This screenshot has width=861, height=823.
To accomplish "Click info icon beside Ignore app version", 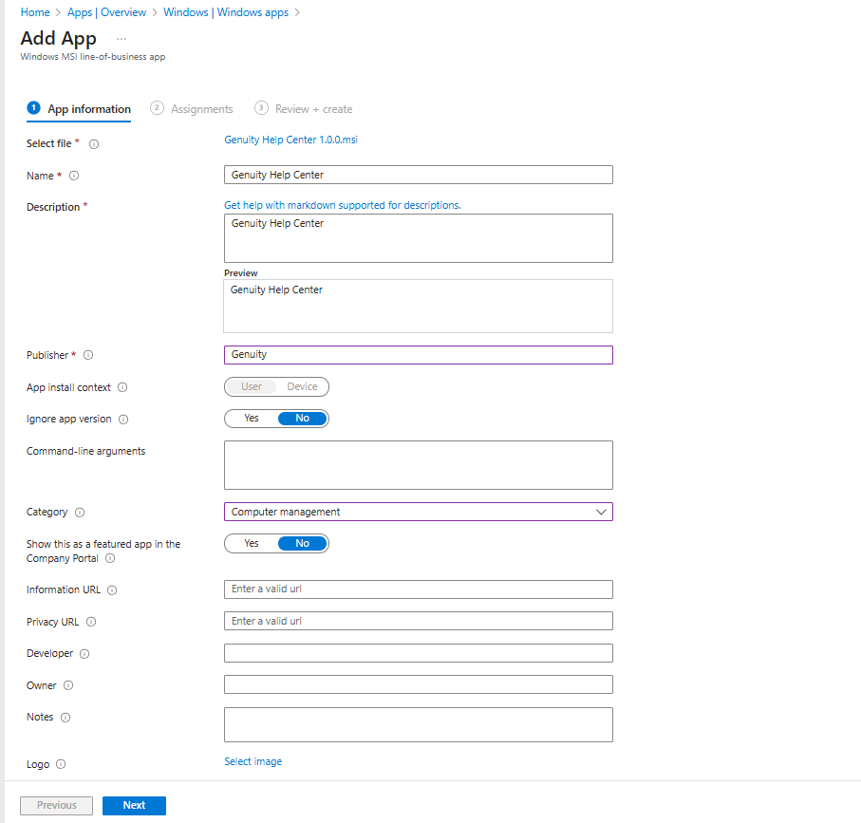I will click(x=123, y=420).
